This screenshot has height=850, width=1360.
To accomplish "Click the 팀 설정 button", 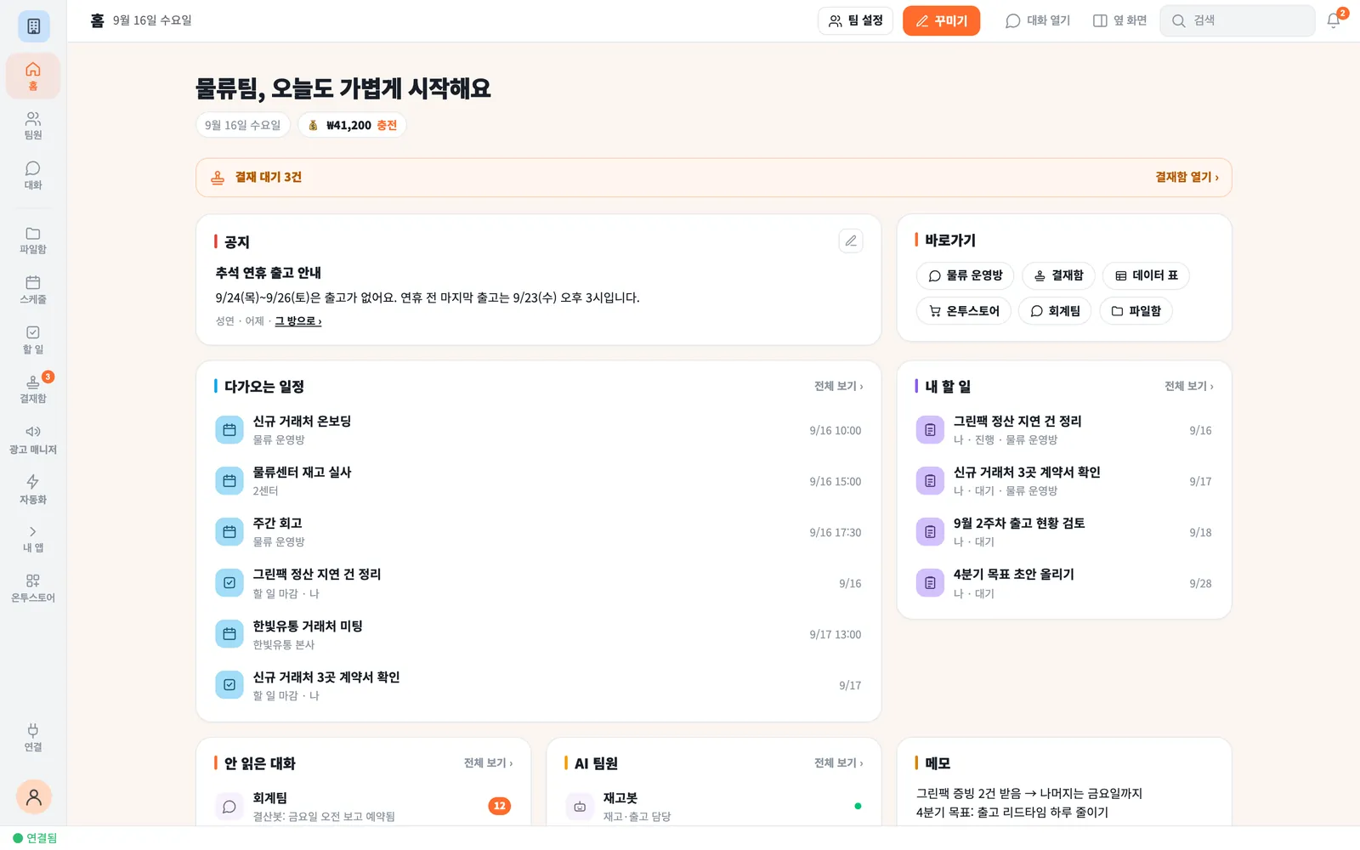I will 855,20.
